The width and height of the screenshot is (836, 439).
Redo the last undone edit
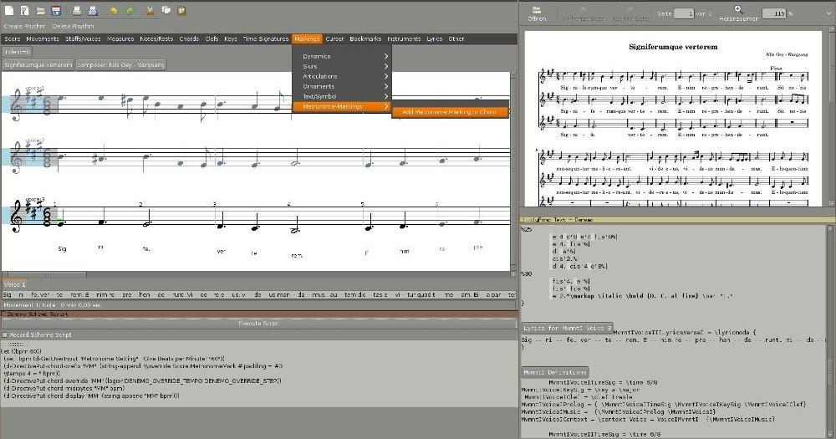click(130, 11)
